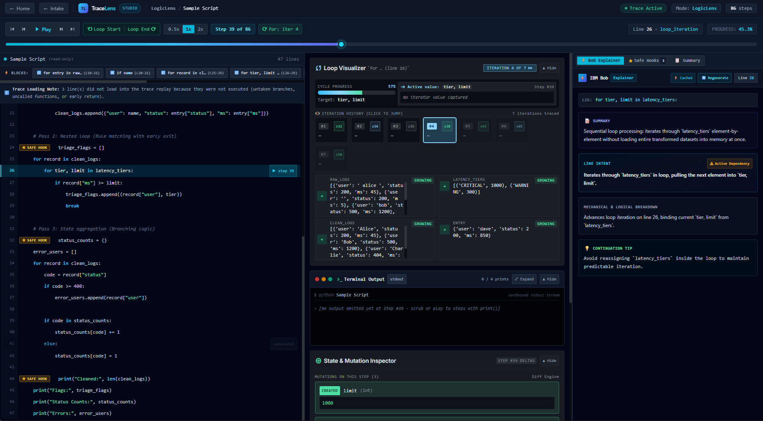This screenshot has width=763, height=421.
Task: Jump to Loop End
Action: (142, 29)
